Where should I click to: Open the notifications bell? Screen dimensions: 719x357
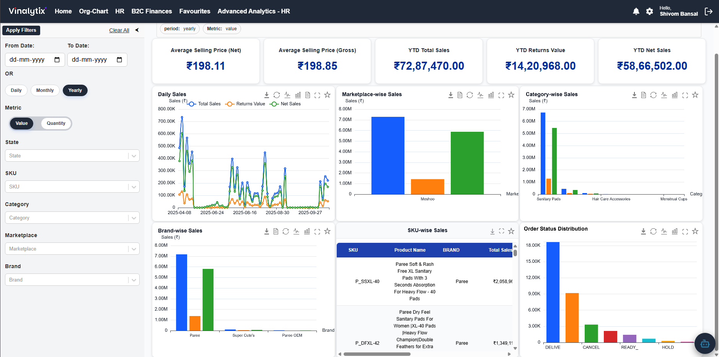636,11
